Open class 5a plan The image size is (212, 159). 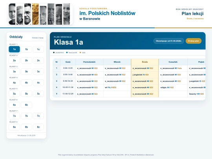pyautogui.click(x=14, y=94)
